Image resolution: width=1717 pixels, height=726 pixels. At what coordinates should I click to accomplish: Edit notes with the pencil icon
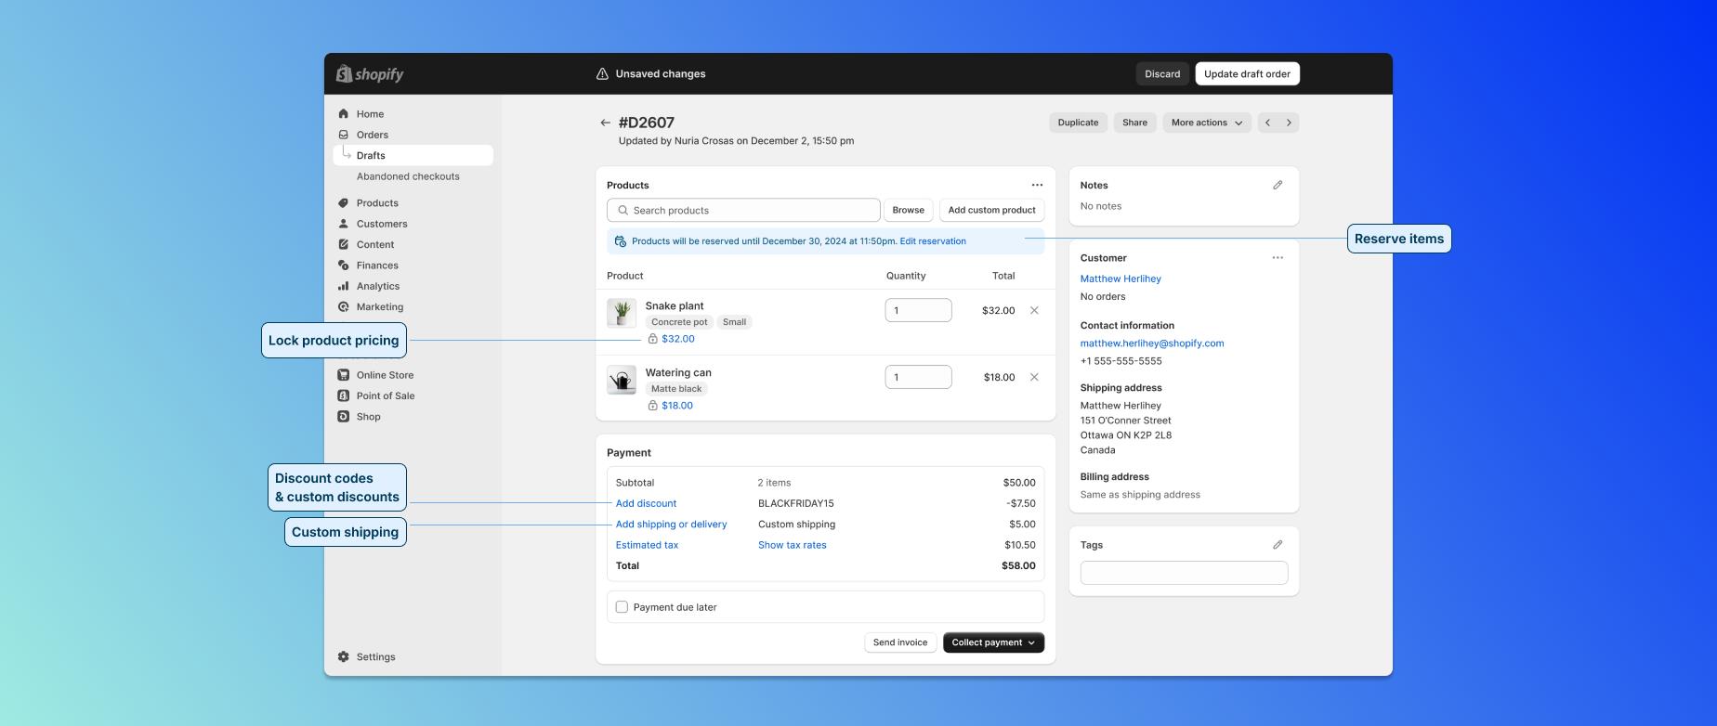(x=1278, y=186)
